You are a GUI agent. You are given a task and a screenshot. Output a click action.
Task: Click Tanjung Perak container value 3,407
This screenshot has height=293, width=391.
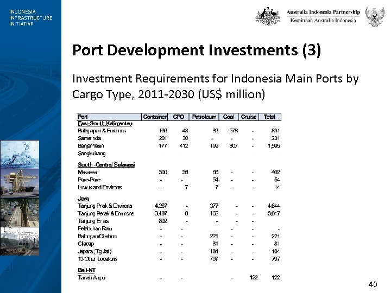click(x=161, y=214)
